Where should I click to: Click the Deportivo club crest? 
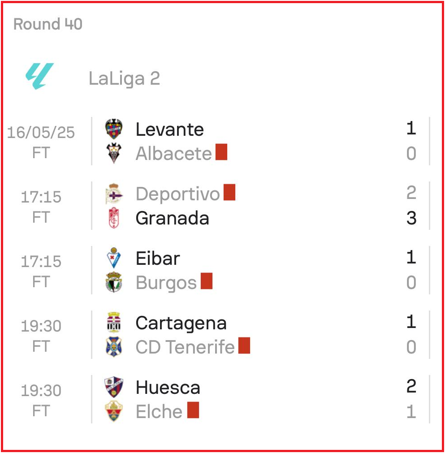tap(114, 194)
